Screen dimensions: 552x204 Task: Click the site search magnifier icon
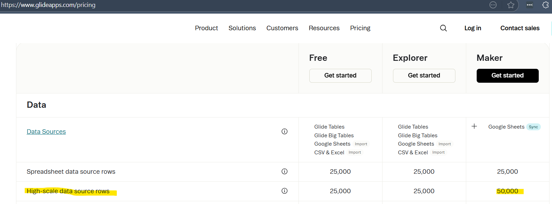443,28
